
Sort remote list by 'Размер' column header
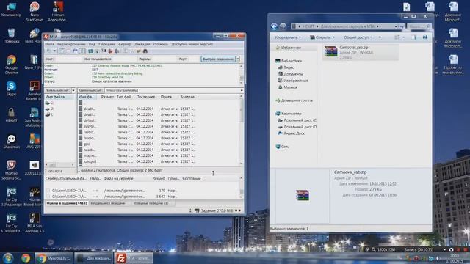(107, 97)
